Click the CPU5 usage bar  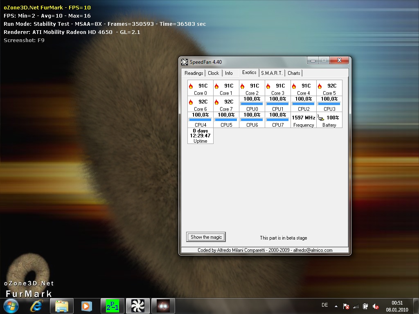tap(226, 120)
